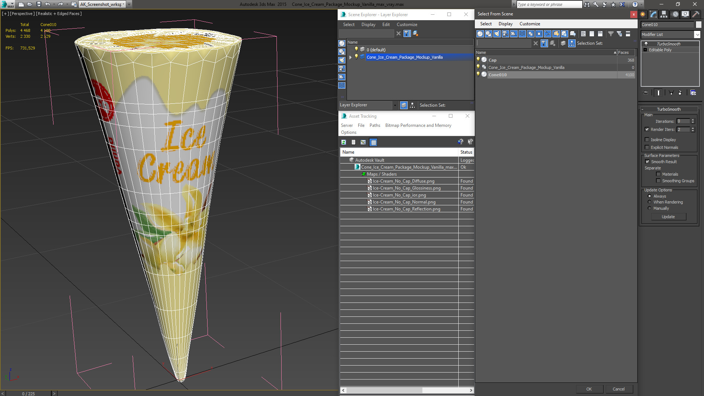Toggle helpers display filter in Select From Scene
Viewport: 704px width, 396px height.
514,34
